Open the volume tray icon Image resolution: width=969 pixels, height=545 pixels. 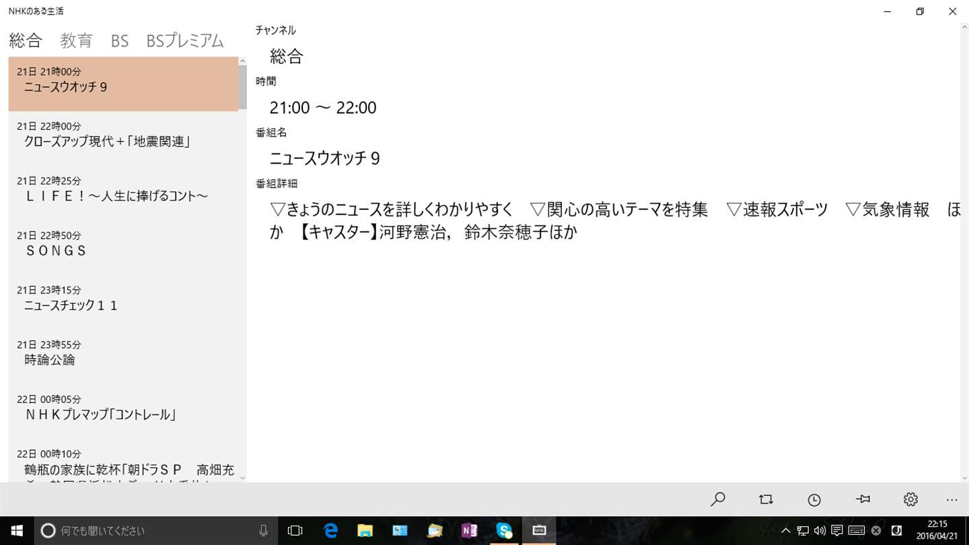pyautogui.click(x=820, y=531)
